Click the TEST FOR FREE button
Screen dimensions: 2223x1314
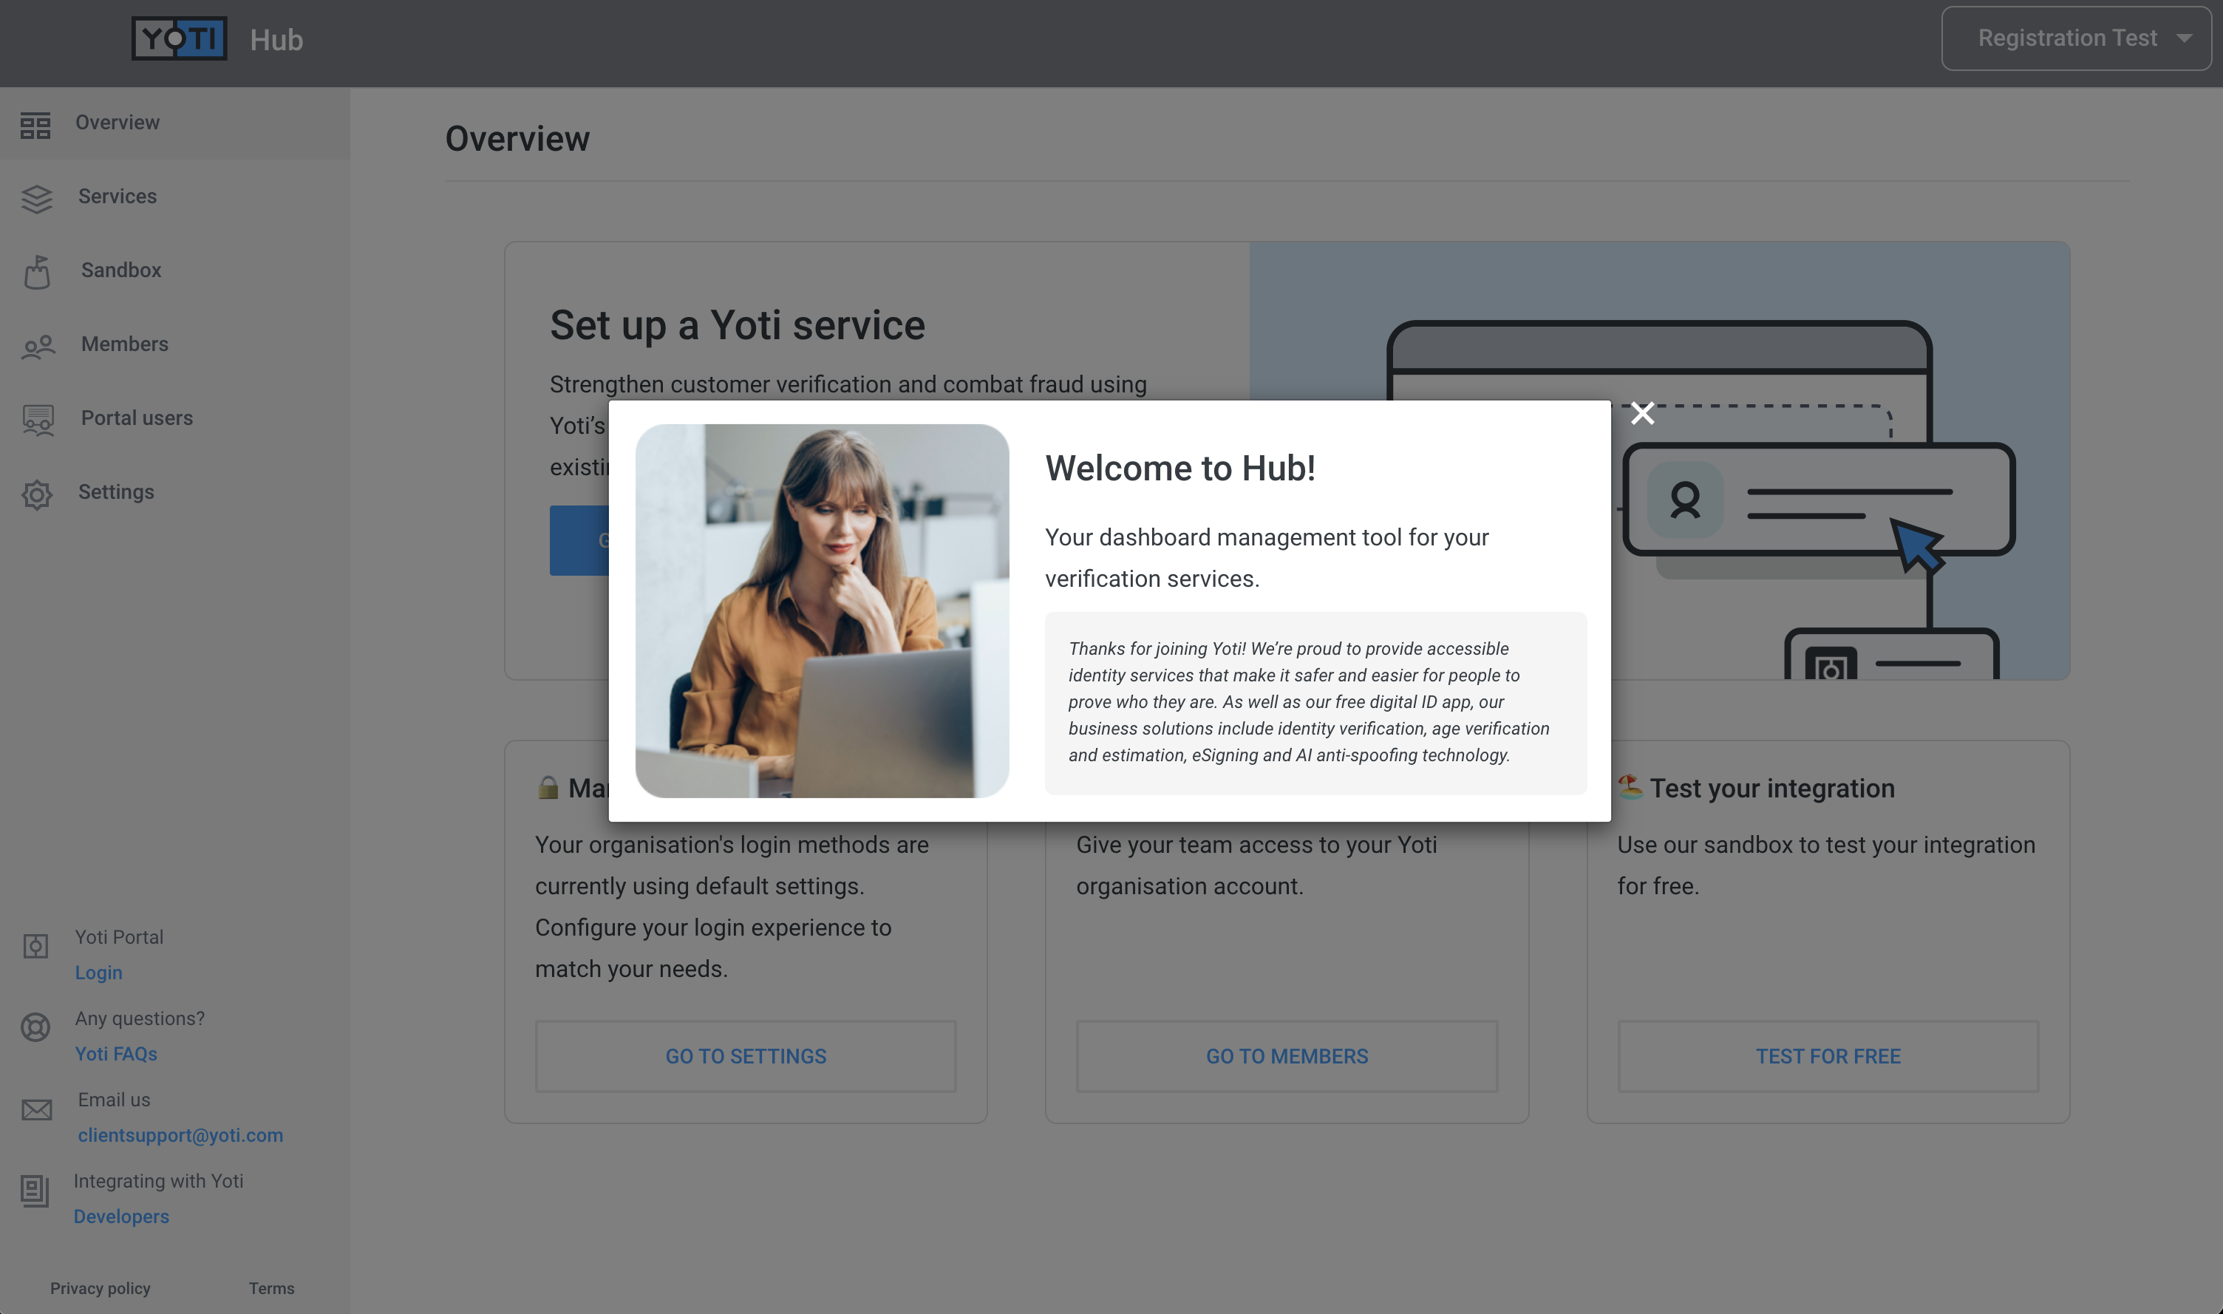click(x=1828, y=1056)
